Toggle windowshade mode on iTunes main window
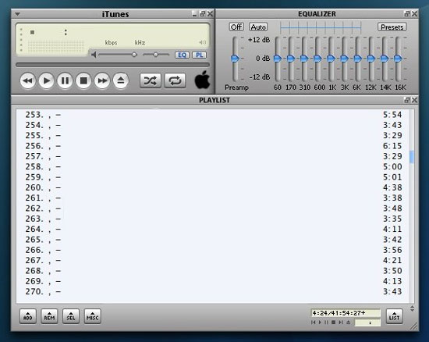 click(203, 14)
